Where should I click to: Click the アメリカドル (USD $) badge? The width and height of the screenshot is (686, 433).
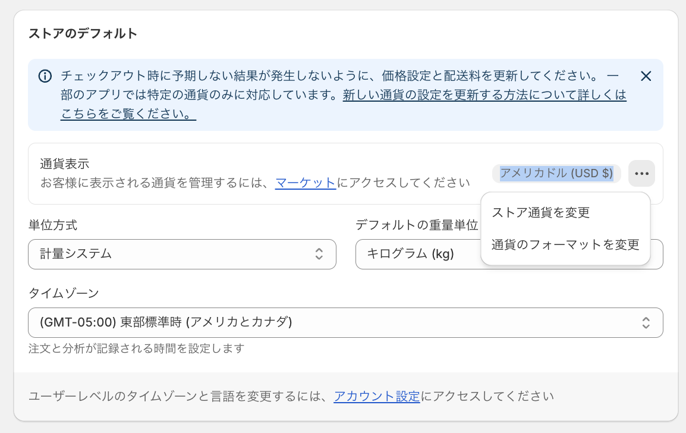[556, 173]
